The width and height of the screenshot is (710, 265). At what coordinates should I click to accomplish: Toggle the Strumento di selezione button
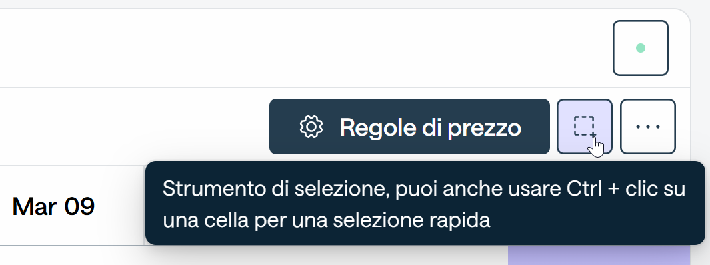coord(584,127)
